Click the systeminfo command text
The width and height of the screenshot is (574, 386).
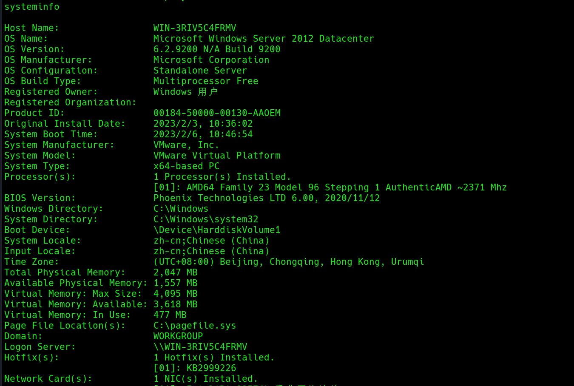tap(32, 7)
